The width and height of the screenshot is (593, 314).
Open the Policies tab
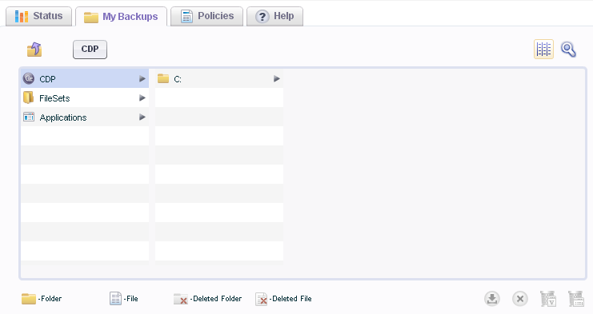(x=206, y=16)
